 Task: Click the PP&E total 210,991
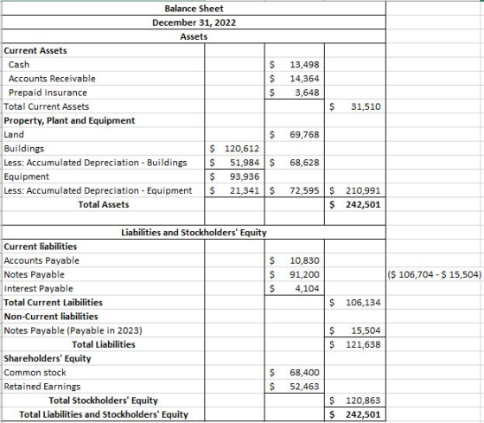(363, 190)
